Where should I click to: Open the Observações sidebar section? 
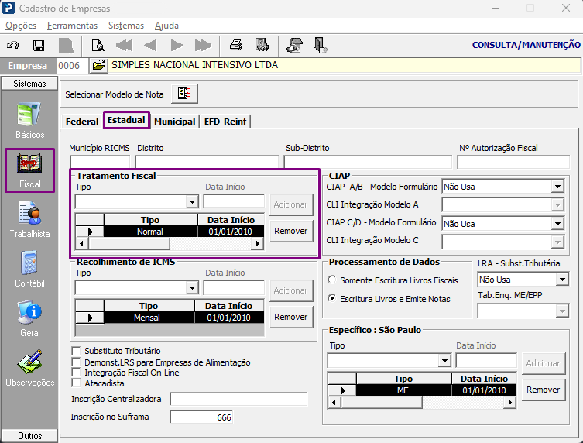[29, 368]
